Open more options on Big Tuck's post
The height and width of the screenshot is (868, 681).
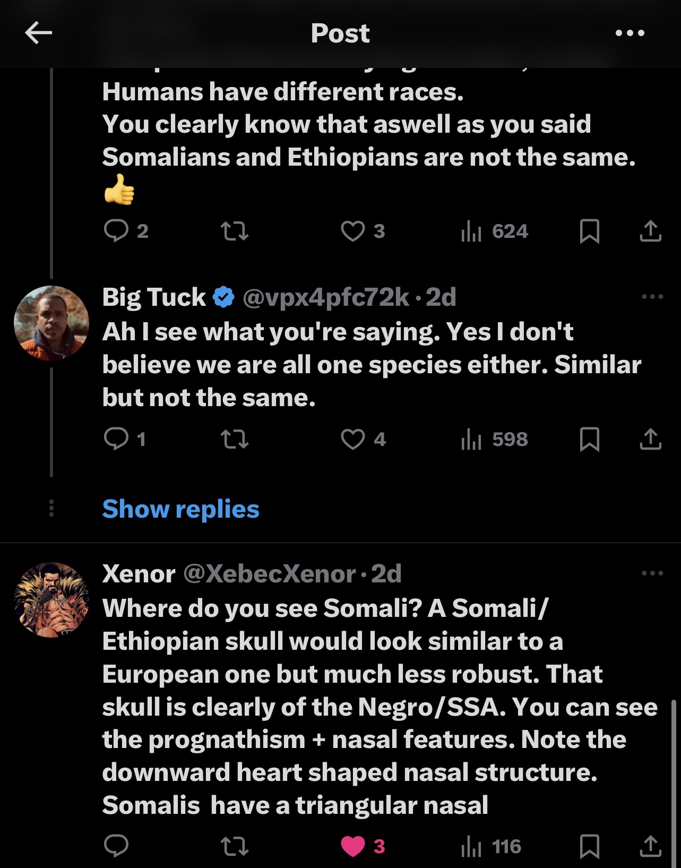click(652, 297)
